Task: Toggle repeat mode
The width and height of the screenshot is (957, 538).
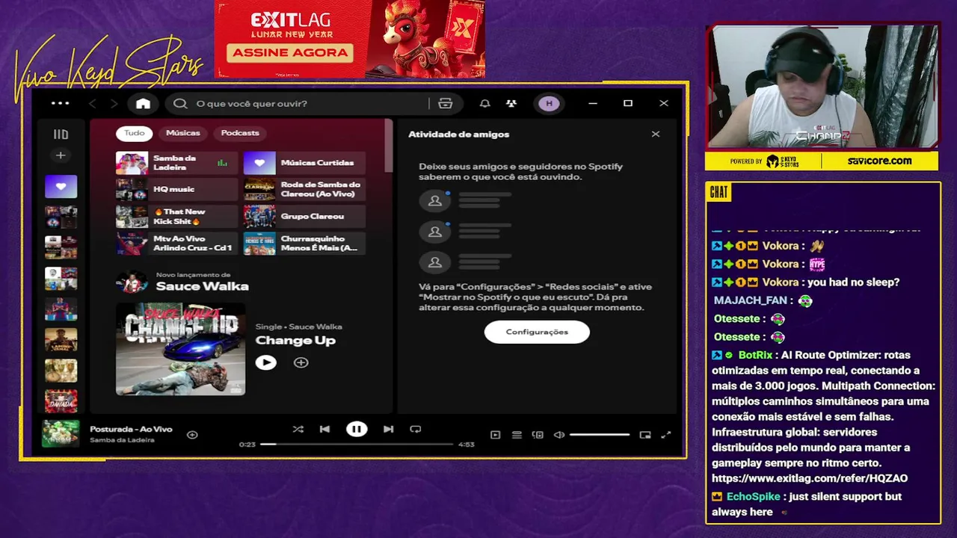Action: [x=416, y=429]
